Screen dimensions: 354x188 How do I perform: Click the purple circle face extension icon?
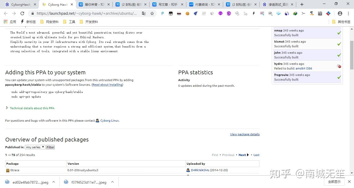[221, 13]
